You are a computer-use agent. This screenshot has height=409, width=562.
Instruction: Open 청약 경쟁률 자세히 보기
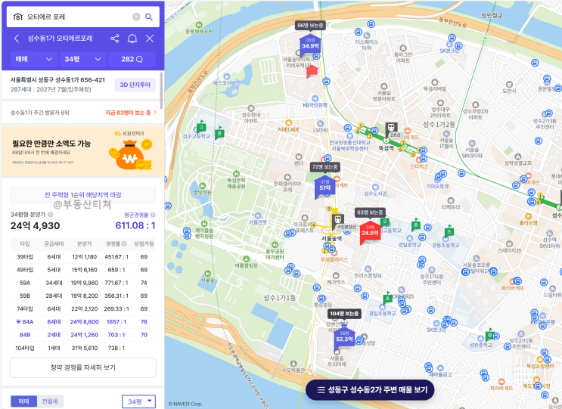click(x=82, y=367)
